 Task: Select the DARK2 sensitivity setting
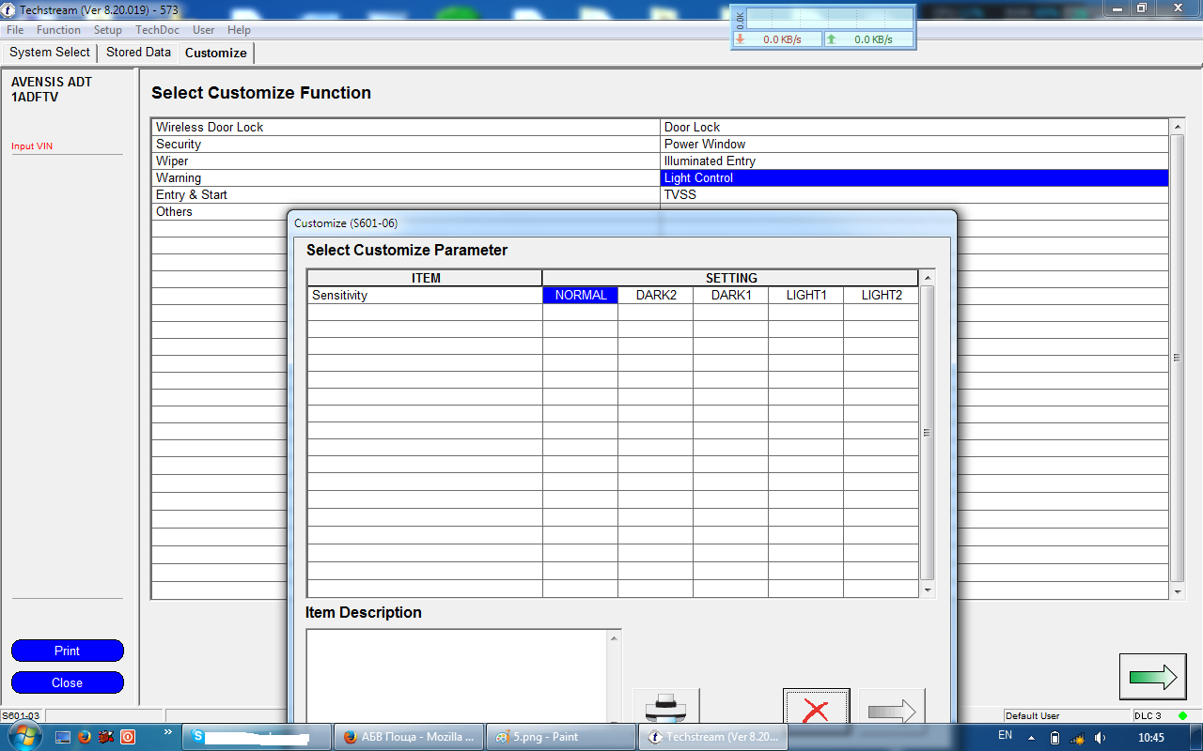(x=655, y=295)
